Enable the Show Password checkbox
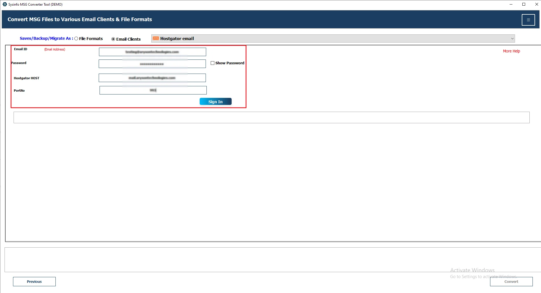Screen dimensions: 541x293 click(x=212, y=63)
